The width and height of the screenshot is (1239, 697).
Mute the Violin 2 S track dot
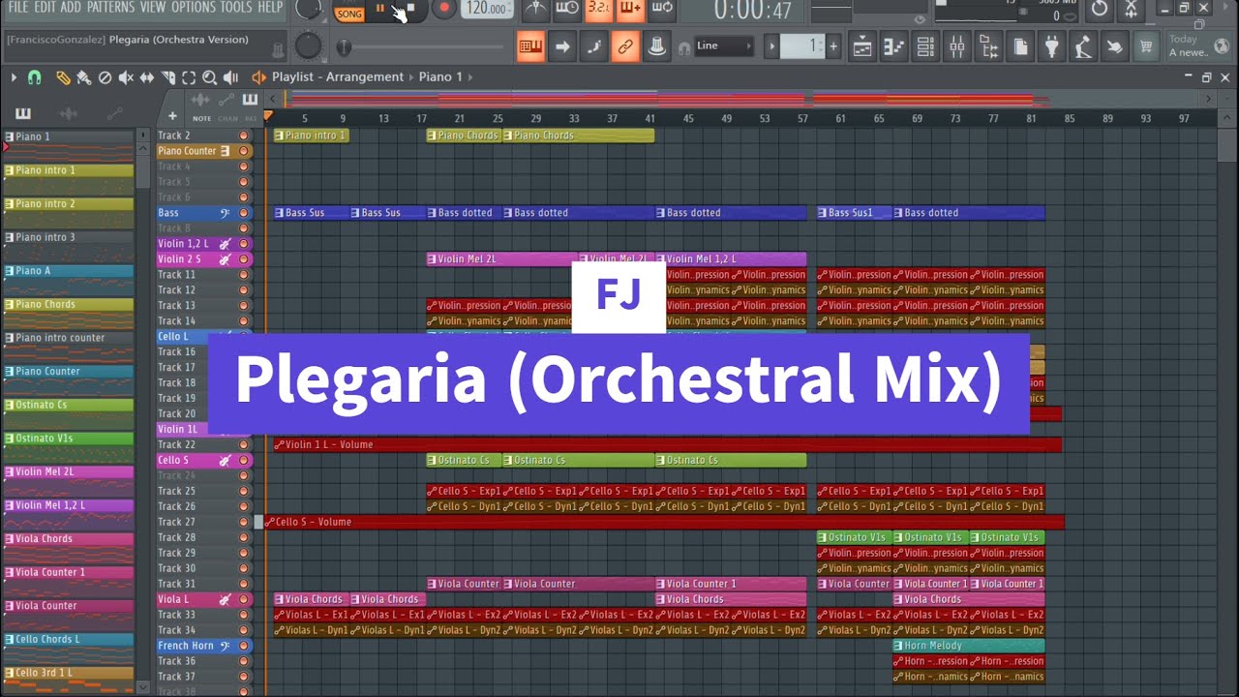(243, 259)
